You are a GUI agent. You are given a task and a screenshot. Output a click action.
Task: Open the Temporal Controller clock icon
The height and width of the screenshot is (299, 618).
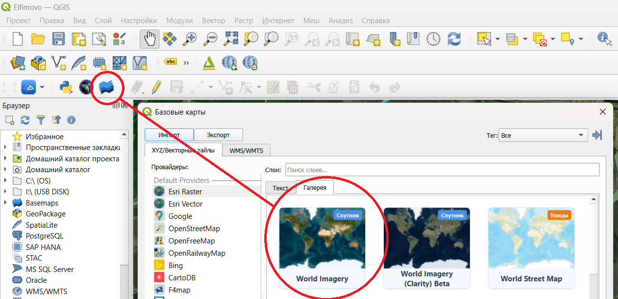click(433, 39)
